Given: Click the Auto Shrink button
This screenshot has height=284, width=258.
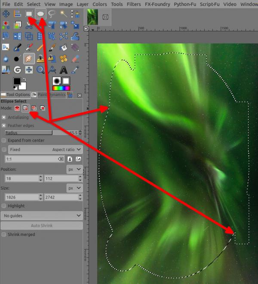Looking at the screenshot, I should coord(42,226).
